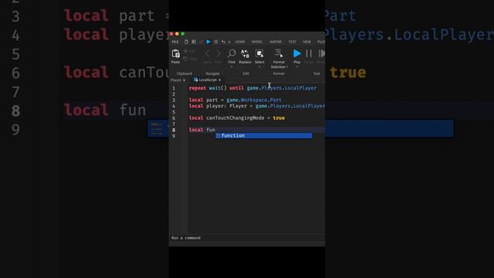Select the LocalScript editor tab
The image size is (494, 278).
(x=208, y=80)
